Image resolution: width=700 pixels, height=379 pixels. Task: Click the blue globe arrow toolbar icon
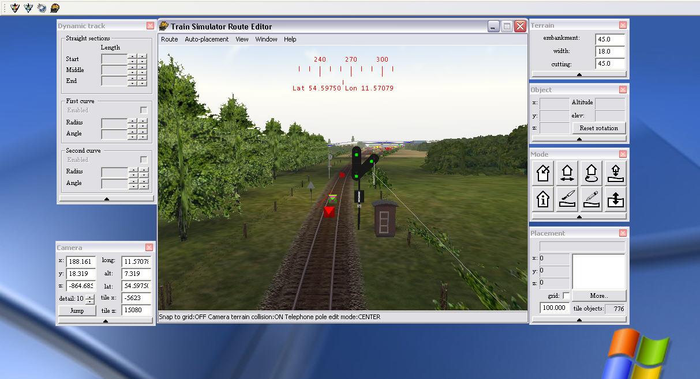42,7
